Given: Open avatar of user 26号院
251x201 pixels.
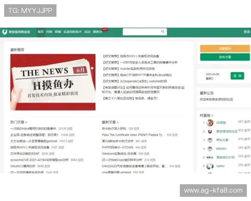Looking at the screenshot, I should click(210, 123).
